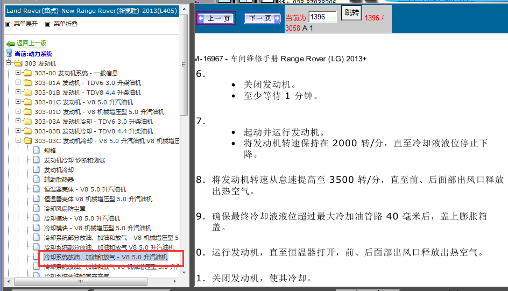Viewport: 508px width, 291px height.
Task: Click document icon beside 规格
Action: (37, 150)
